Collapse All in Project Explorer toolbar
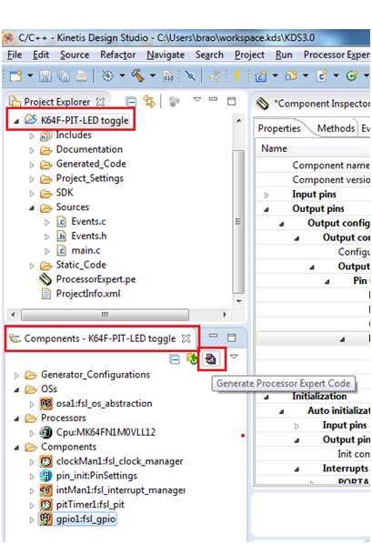The height and width of the screenshot is (544, 372). 131,102
